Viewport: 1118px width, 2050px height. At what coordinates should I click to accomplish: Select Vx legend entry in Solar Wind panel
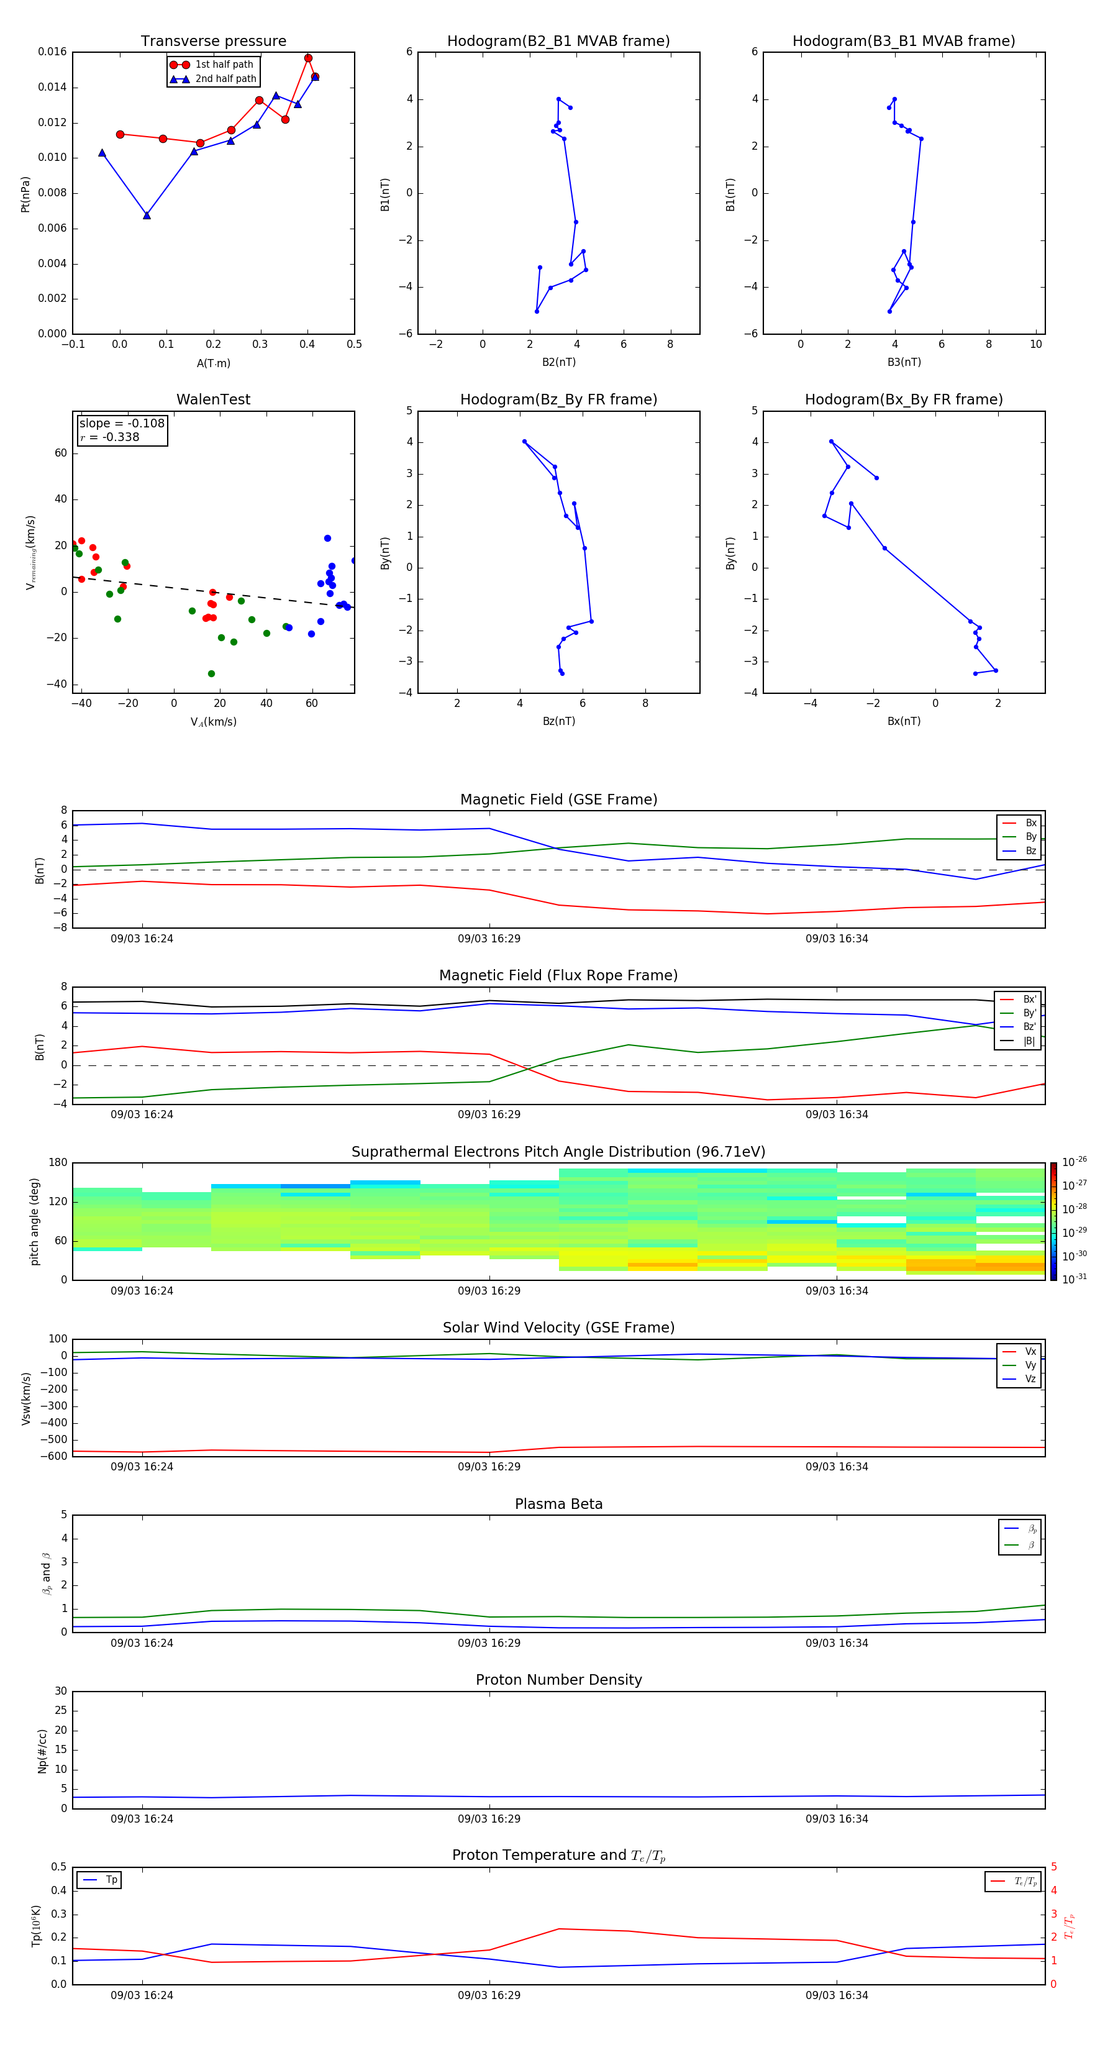click(x=1020, y=1351)
